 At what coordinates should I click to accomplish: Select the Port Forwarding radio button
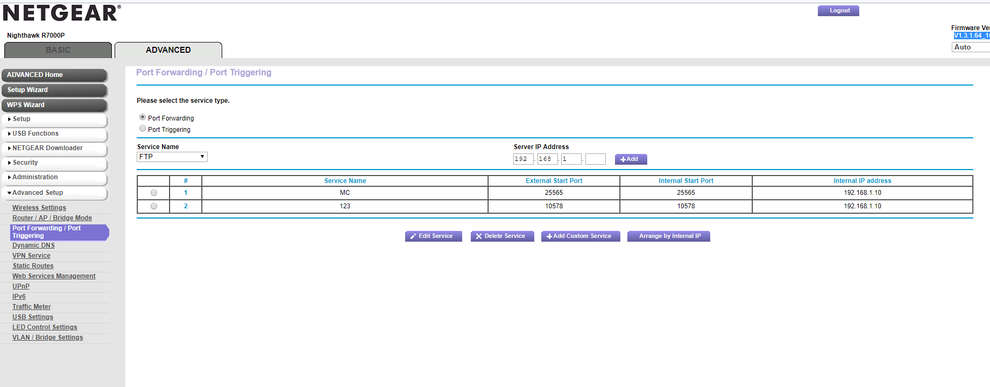tap(143, 117)
